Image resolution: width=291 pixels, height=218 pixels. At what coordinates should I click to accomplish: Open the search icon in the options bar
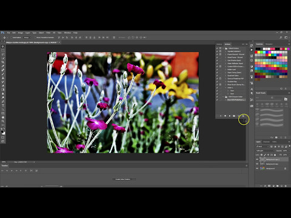[281, 38]
